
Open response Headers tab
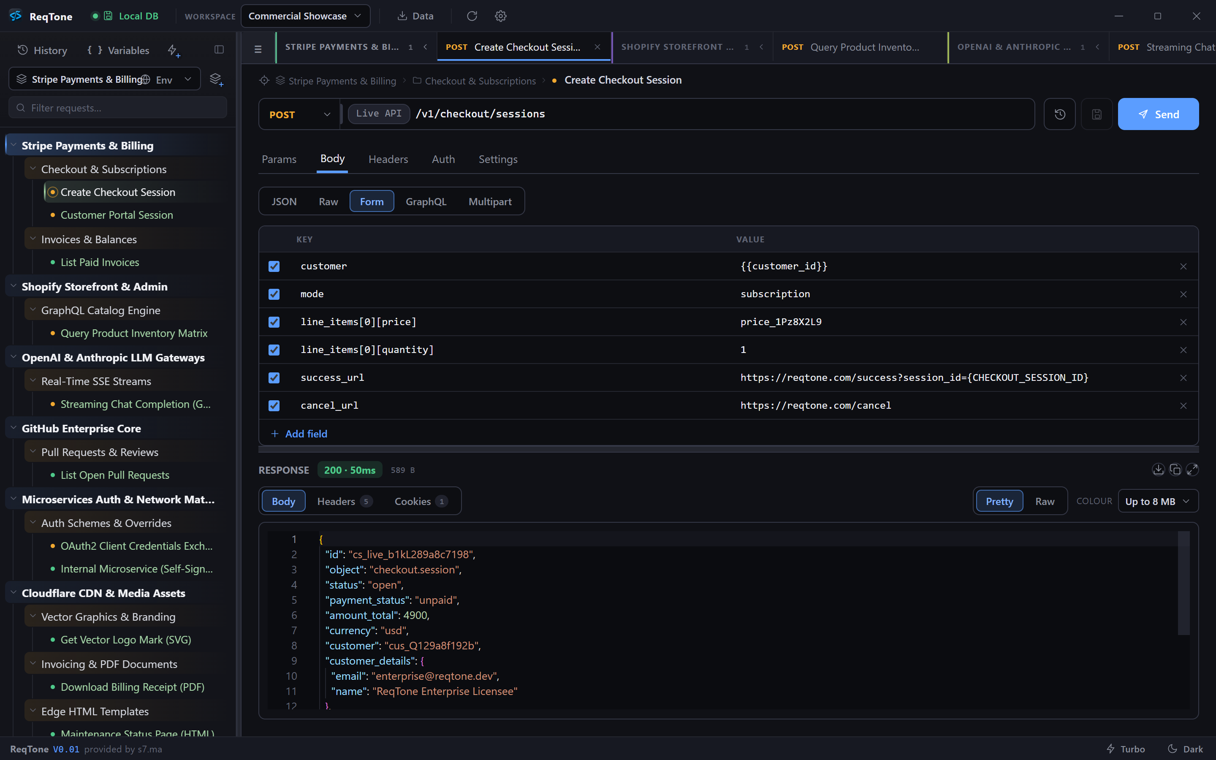click(344, 501)
